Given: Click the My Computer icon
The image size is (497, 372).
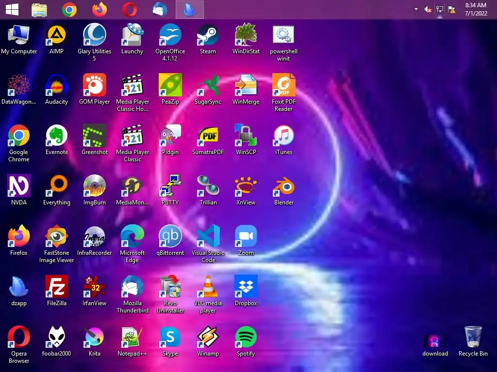Looking at the screenshot, I should tap(19, 35).
